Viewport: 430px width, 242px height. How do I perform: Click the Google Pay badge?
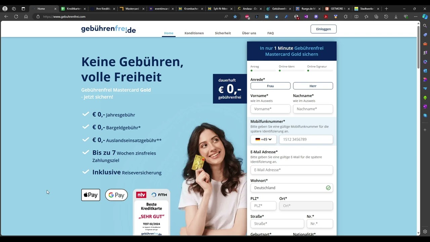pyautogui.click(x=117, y=195)
